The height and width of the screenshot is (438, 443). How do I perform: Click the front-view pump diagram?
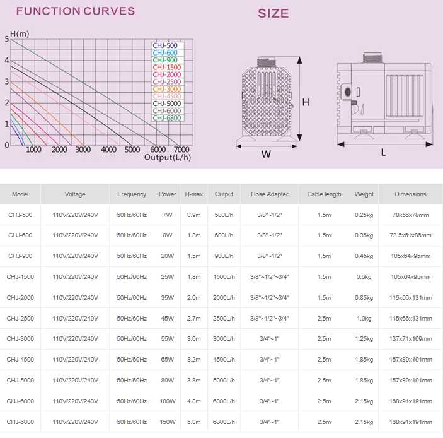point(267,101)
